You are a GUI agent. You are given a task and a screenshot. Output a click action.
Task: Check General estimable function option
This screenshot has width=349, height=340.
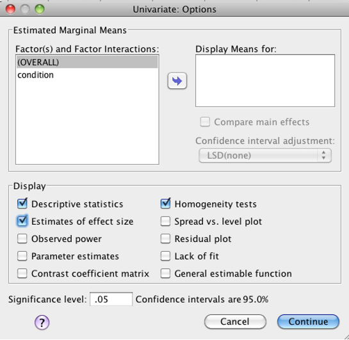(x=165, y=273)
